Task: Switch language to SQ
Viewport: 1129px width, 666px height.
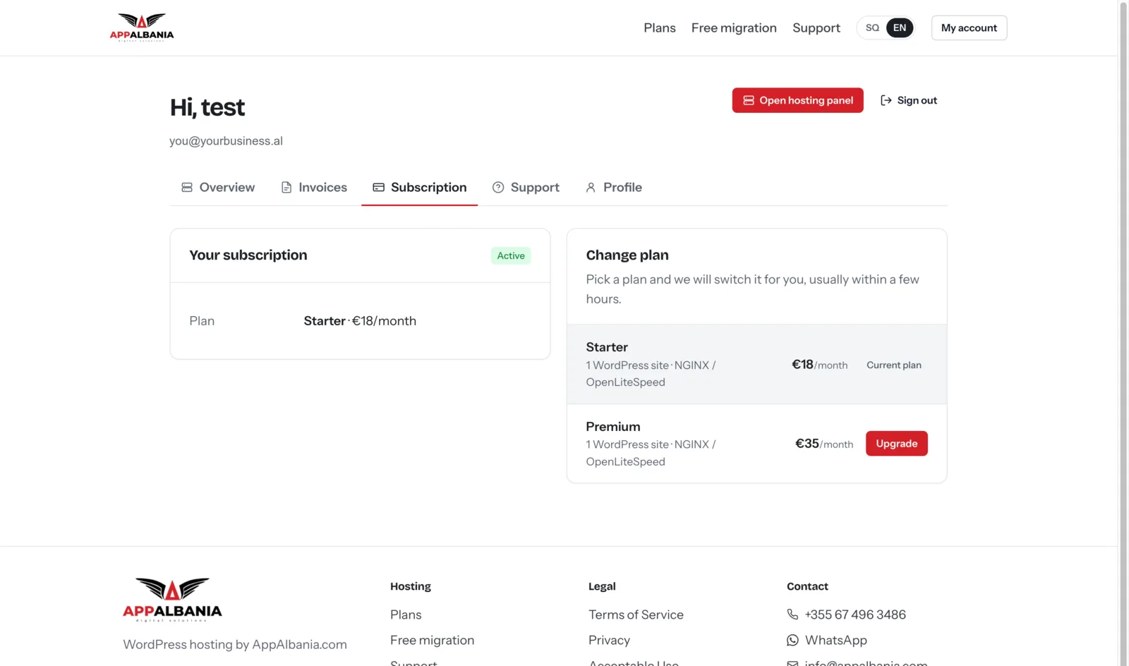Action: (873, 28)
